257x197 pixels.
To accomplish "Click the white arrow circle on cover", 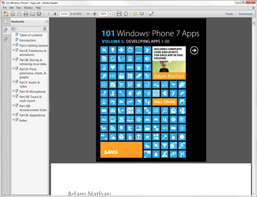I will (x=194, y=50).
